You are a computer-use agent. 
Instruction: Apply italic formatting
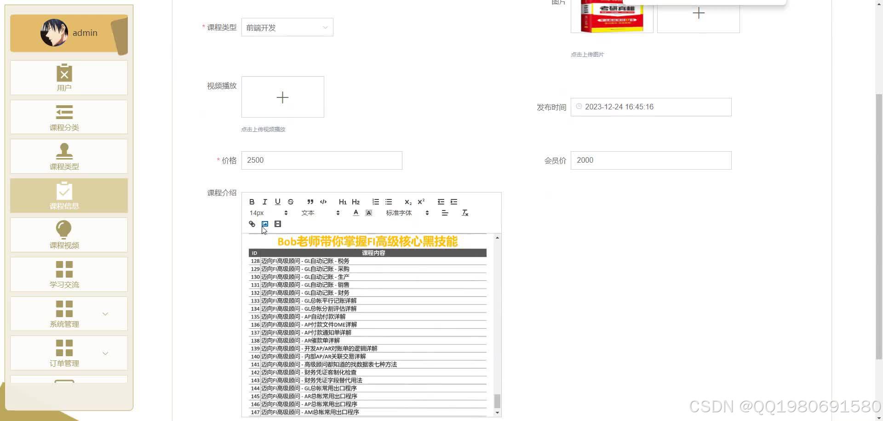[264, 201]
